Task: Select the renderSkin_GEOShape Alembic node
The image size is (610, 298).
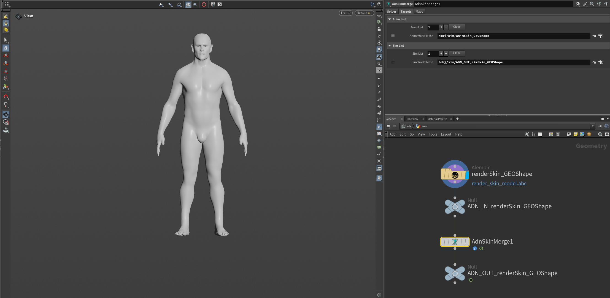Action: [x=455, y=174]
